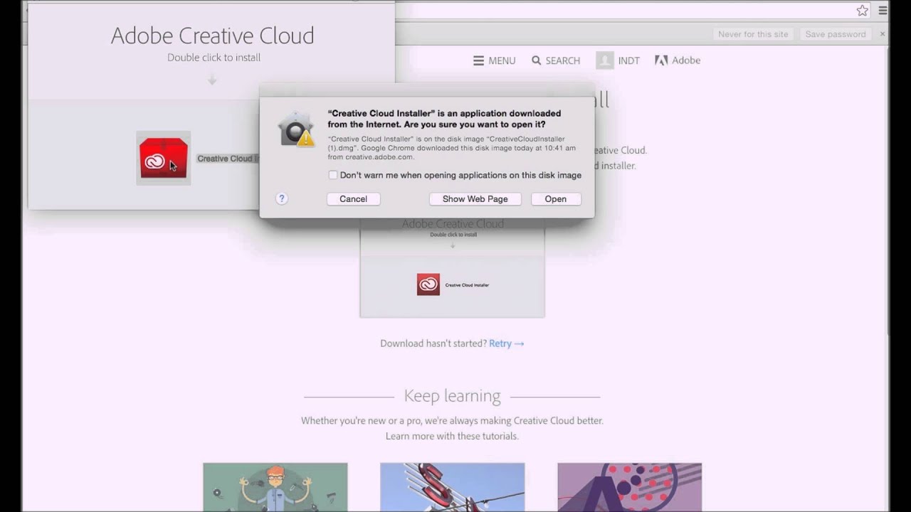Click the 'Download hasn't started?' text
This screenshot has height=512, width=911.
click(433, 343)
